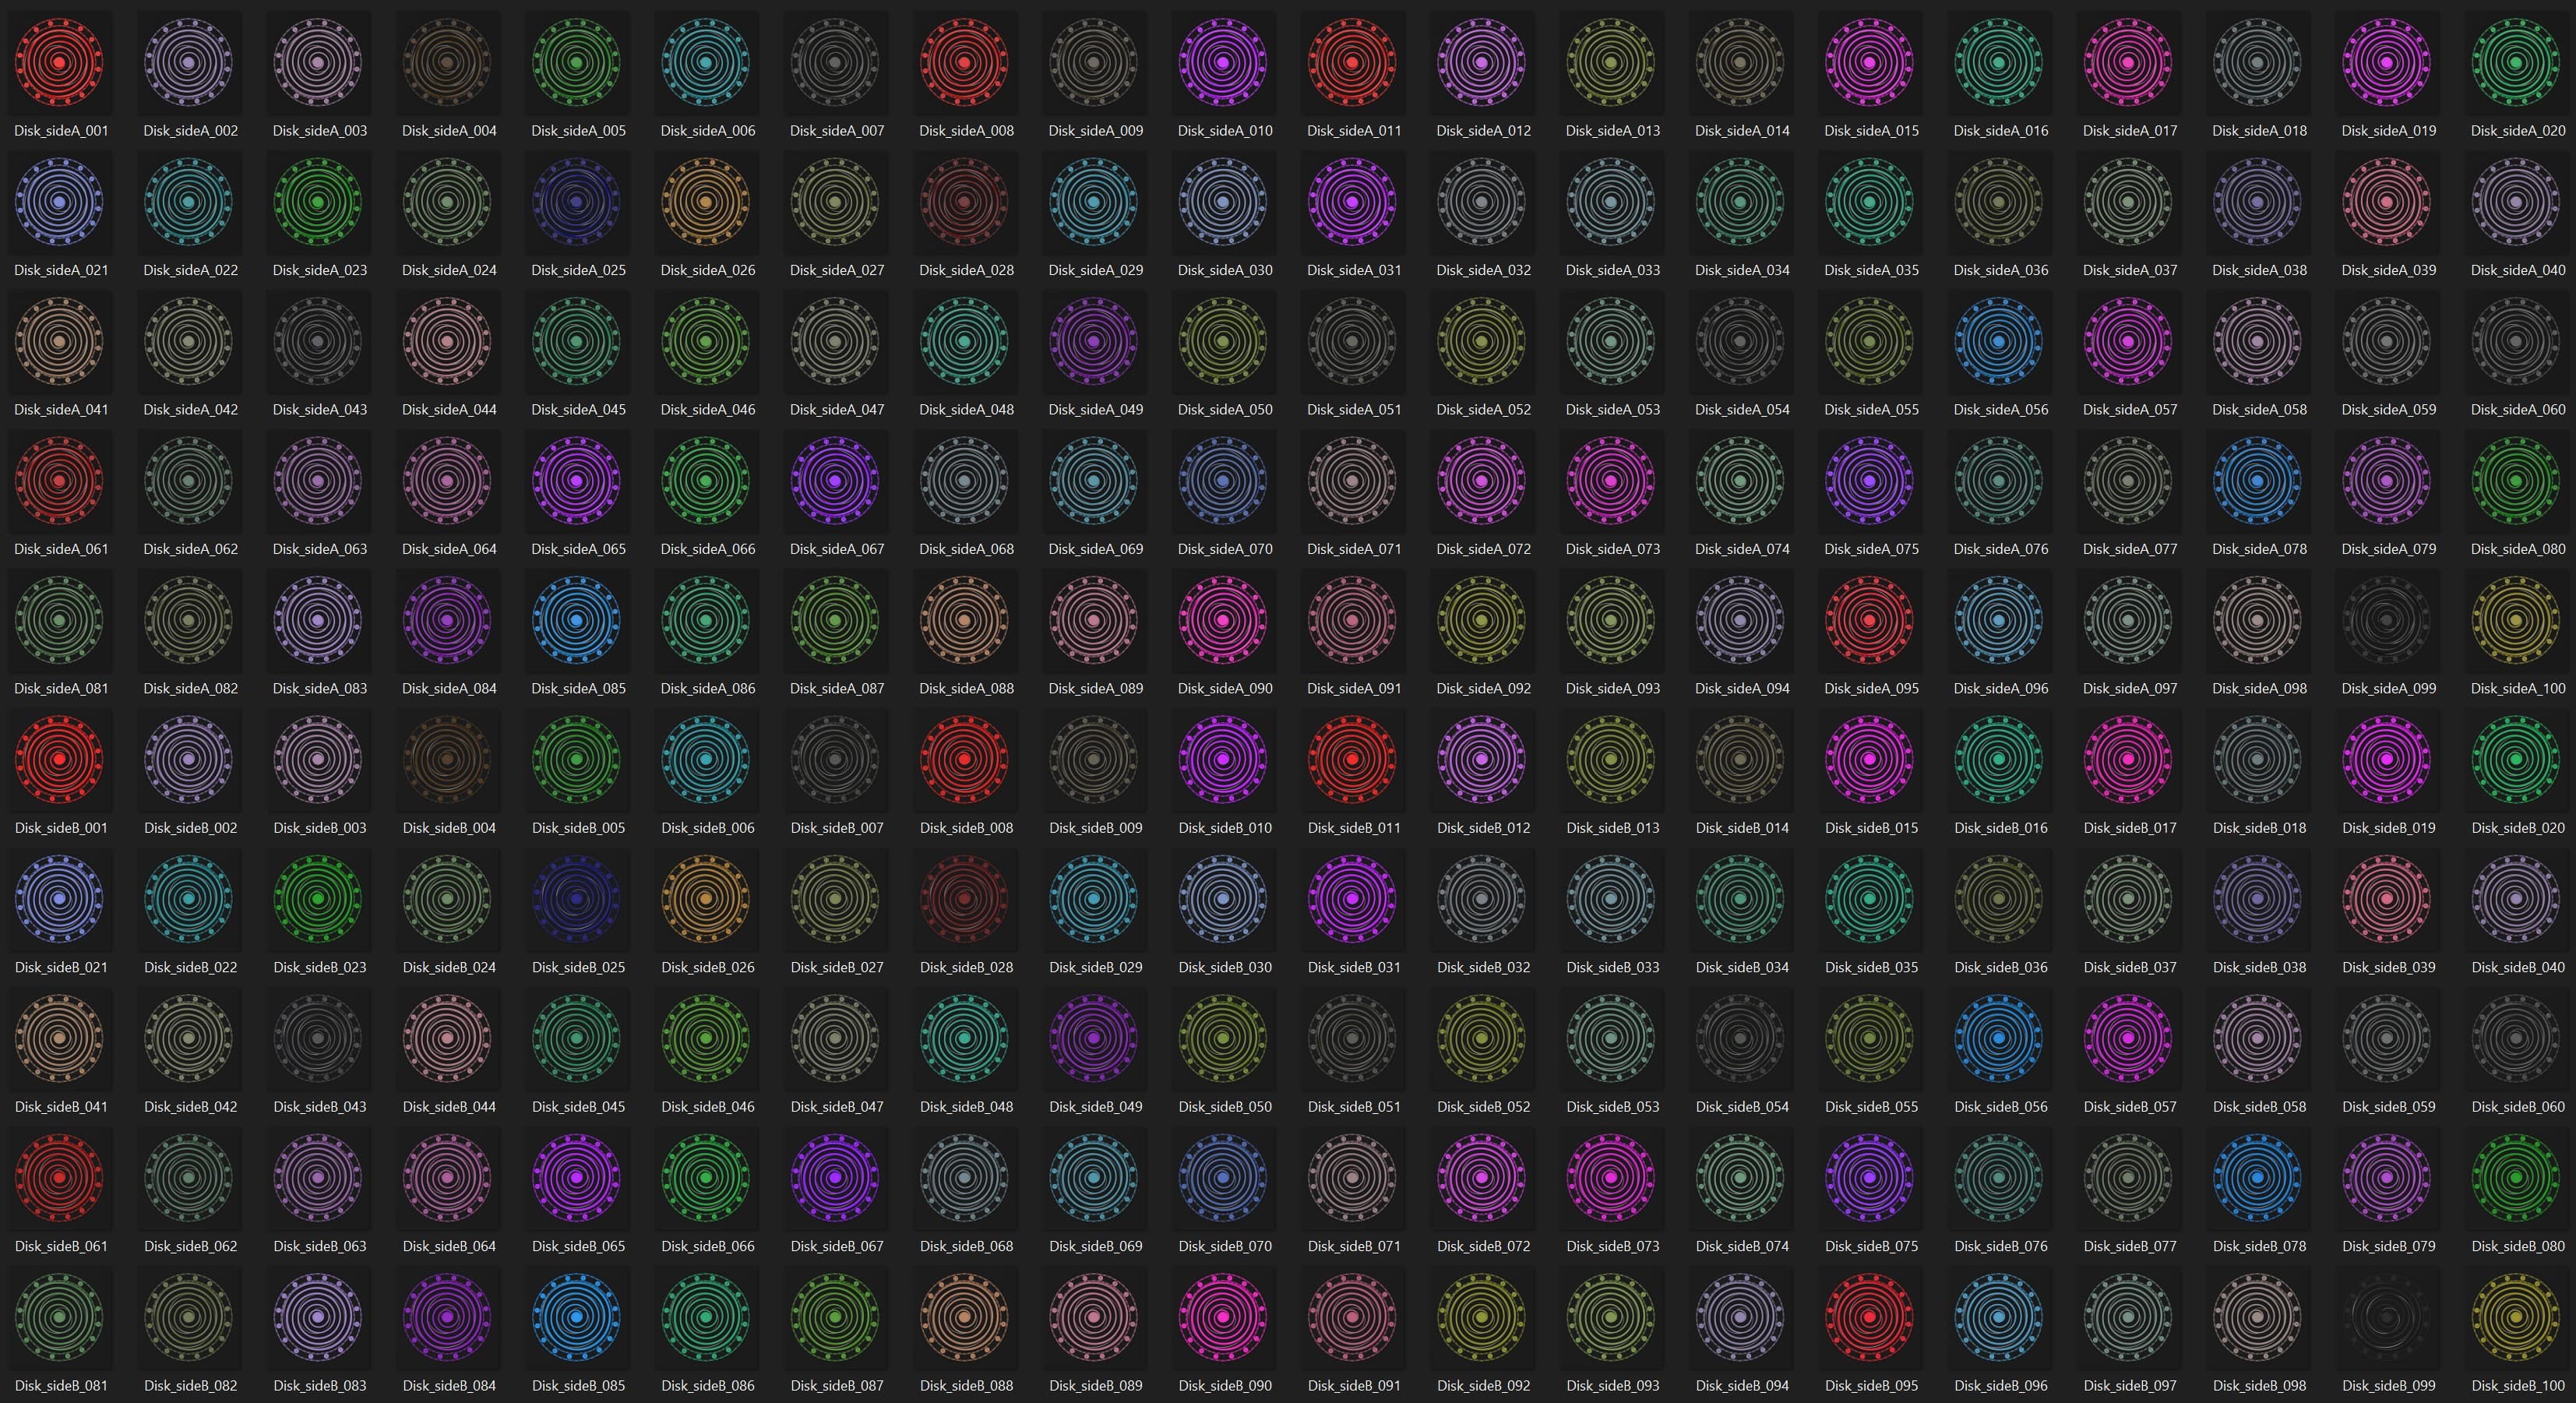Screen dimensions: 2576x1403
Task: Select the teal Disk_sideA_048 thumbnail
Action: point(964,341)
